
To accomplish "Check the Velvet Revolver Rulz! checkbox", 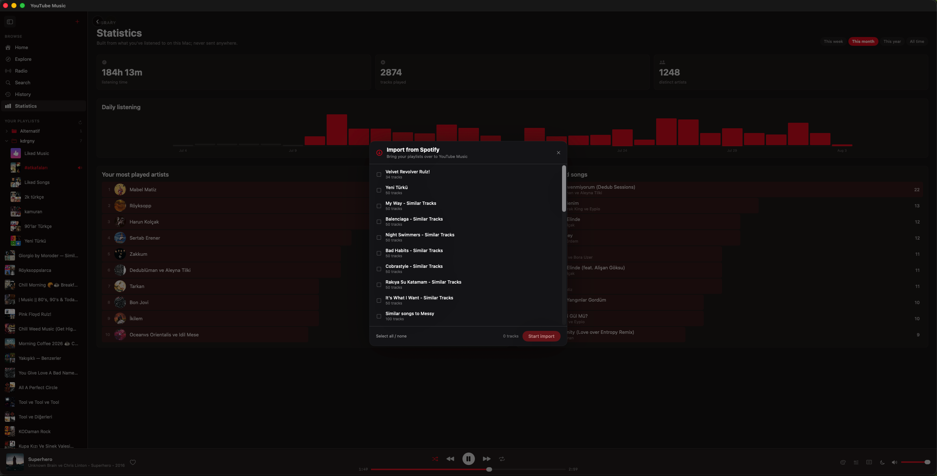I will pyautogui.click(x=379, y=174).
